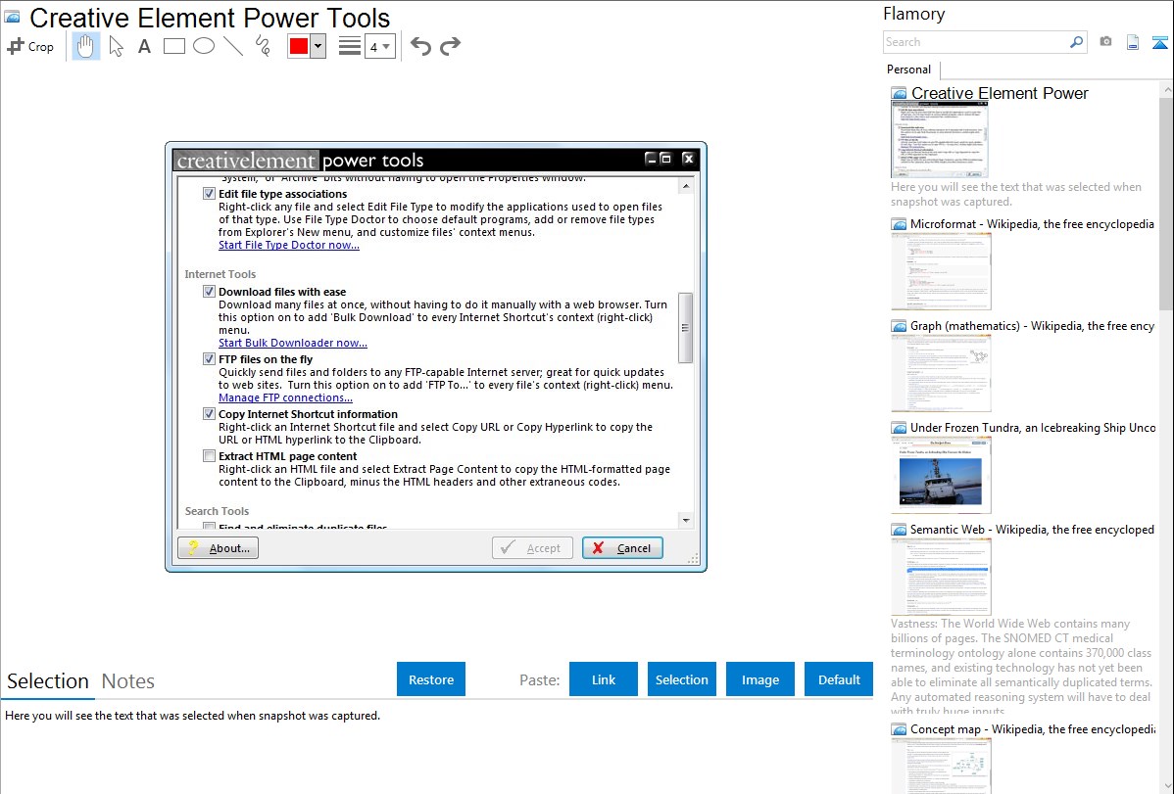Click icon beside Semantic Web title
Screen dimensions: 1174x794
(x=899, y=530)
